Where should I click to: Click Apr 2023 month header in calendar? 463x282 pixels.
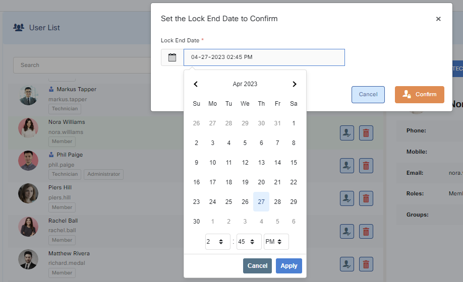point(245,84)
